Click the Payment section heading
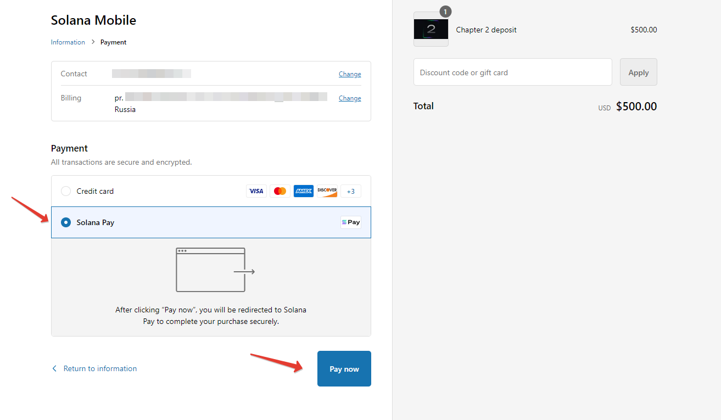Screen dimensions: 721x420 click(x=69, y=148)
